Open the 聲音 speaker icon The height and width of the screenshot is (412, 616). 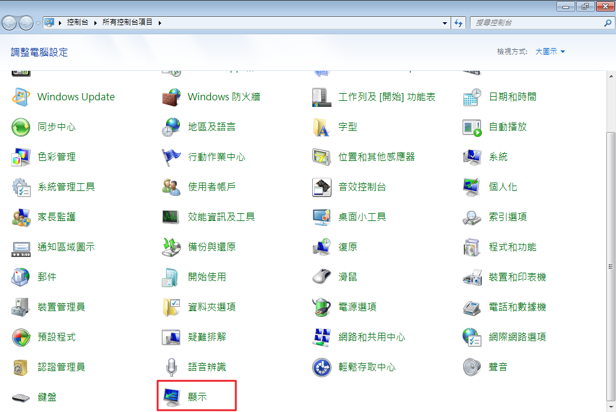pyautogui.click(x=472, y=368)
